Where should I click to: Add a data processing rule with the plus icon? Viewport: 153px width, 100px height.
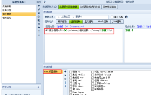[x=65, y=72]
